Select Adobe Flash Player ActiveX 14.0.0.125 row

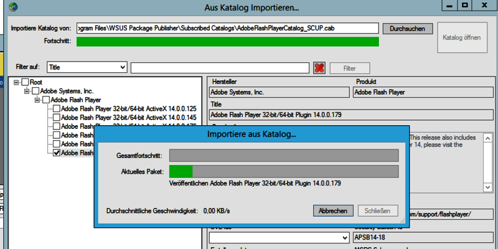coord(129,108)
